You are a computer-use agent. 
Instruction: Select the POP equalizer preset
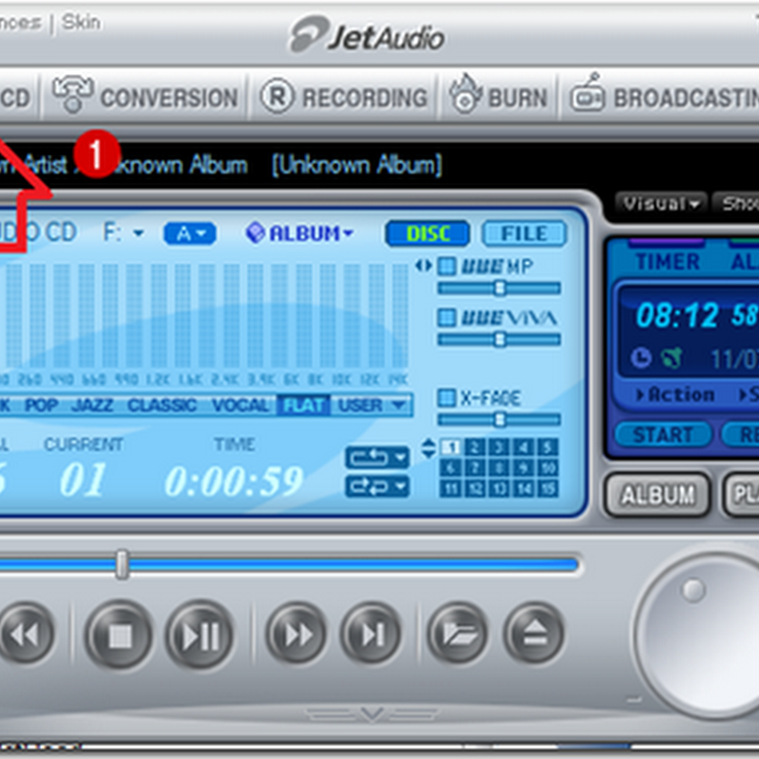tap(42, 405)
